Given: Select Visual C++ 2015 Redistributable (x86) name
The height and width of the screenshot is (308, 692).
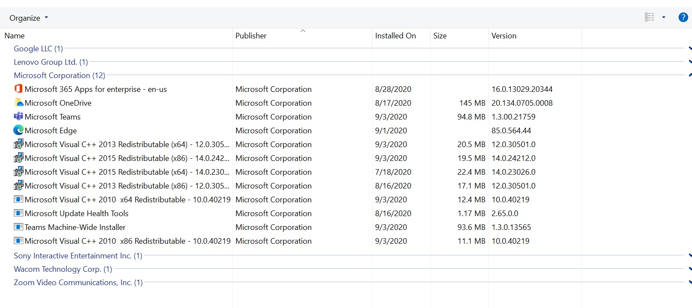Looking at the screenshot, I should 127,158.
